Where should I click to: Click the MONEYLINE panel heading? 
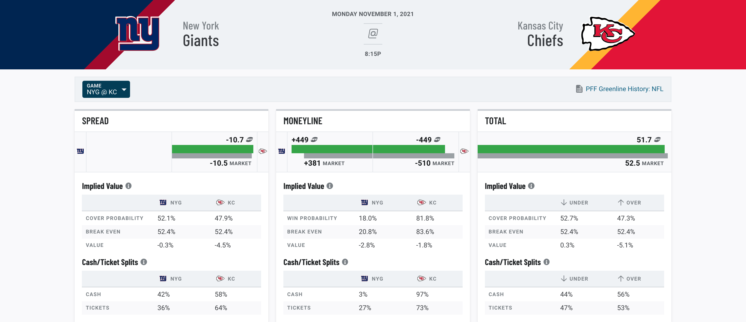303,121
